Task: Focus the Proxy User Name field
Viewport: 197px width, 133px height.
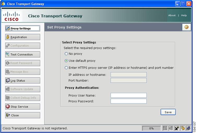Action: pos(128,95)
